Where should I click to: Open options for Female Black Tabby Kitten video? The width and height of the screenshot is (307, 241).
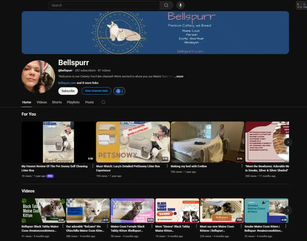pyautogui.click(x=152, y=226)
